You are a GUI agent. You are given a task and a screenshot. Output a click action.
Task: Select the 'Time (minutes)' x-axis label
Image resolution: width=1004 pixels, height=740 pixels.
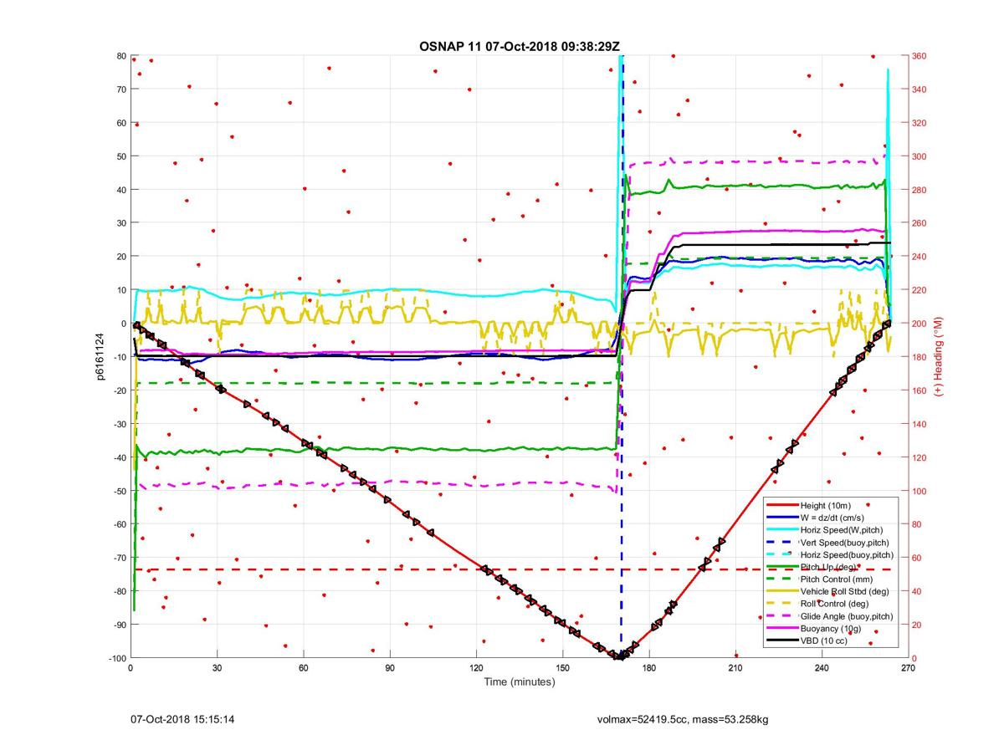click(x=520, y=682)
